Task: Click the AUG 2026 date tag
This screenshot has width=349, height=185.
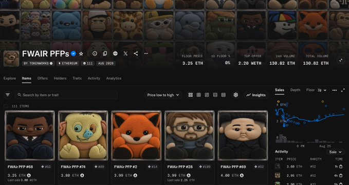Action: [x=106, y=64]
